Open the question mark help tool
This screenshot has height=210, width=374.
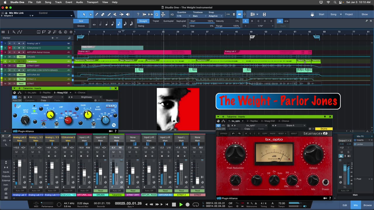138,14
